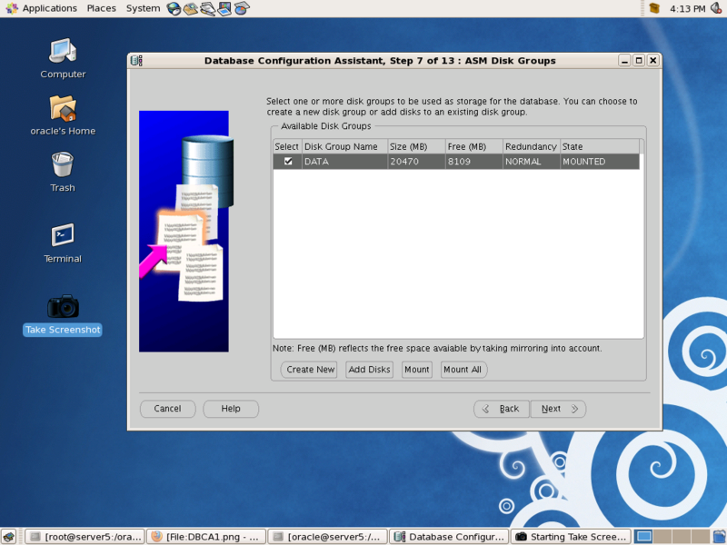Maximize the Database Configuration Assistant window

(639, 61)
